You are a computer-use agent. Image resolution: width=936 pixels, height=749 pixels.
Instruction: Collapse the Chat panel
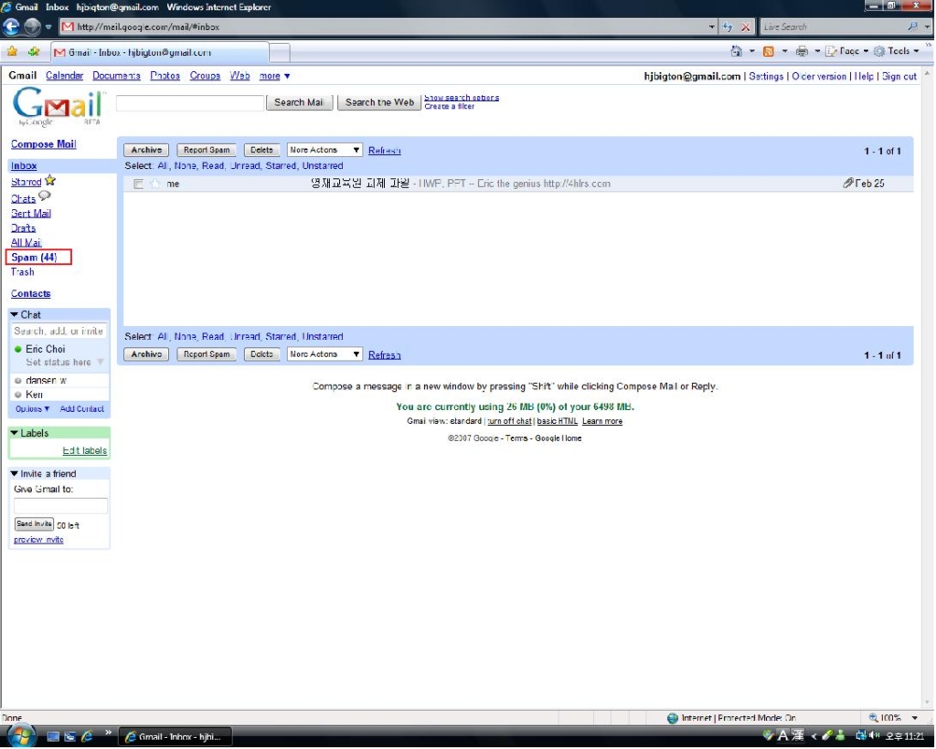(15, 314)
